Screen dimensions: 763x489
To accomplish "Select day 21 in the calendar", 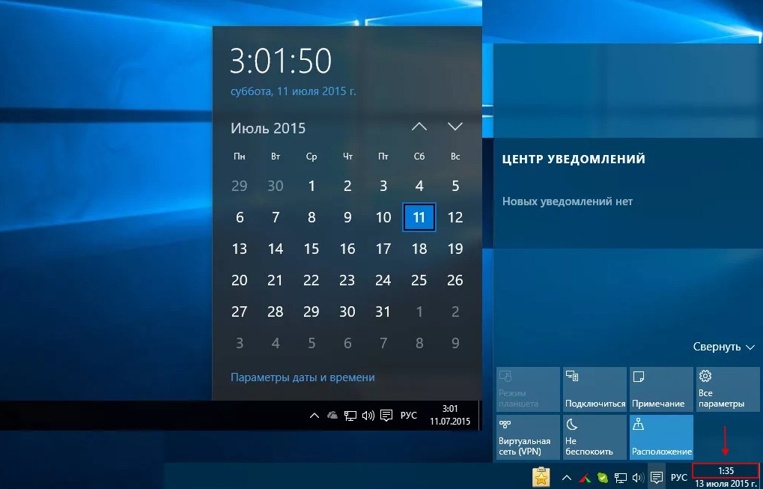I will [276, 280].
